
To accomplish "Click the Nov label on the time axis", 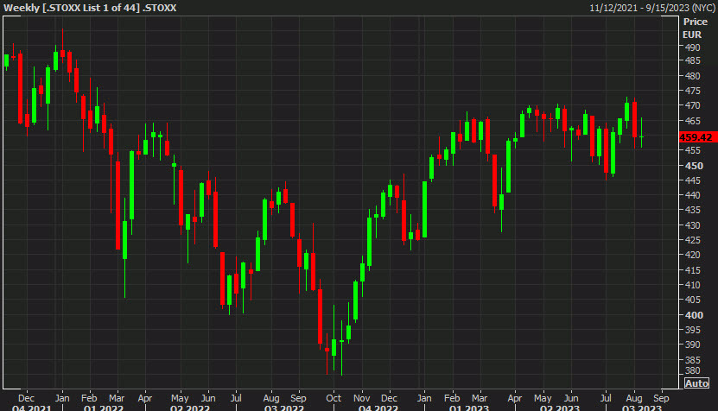I will pos(362,398).
